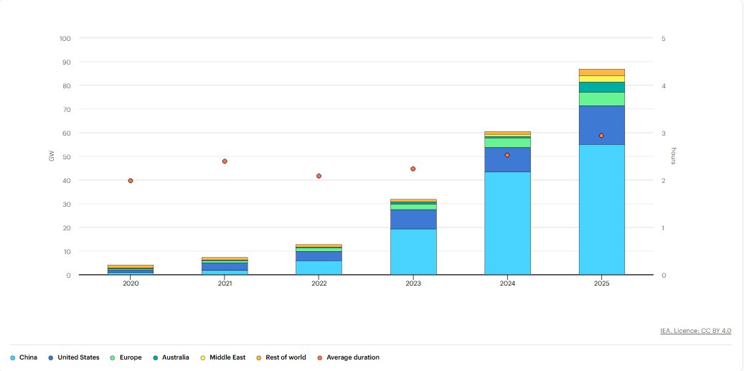Screen dimensions: 744x371
Task: Toggle the Australia legend item
Action: click(171, 357)
